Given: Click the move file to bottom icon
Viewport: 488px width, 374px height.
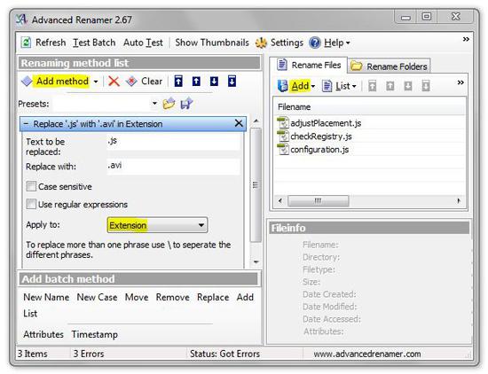Looking at the screenshot, I should point(426,86).
